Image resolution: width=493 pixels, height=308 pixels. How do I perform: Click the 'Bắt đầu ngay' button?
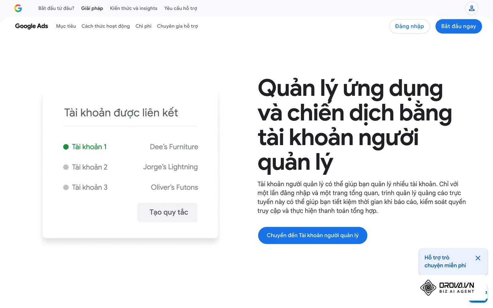(x=458, y=26)
